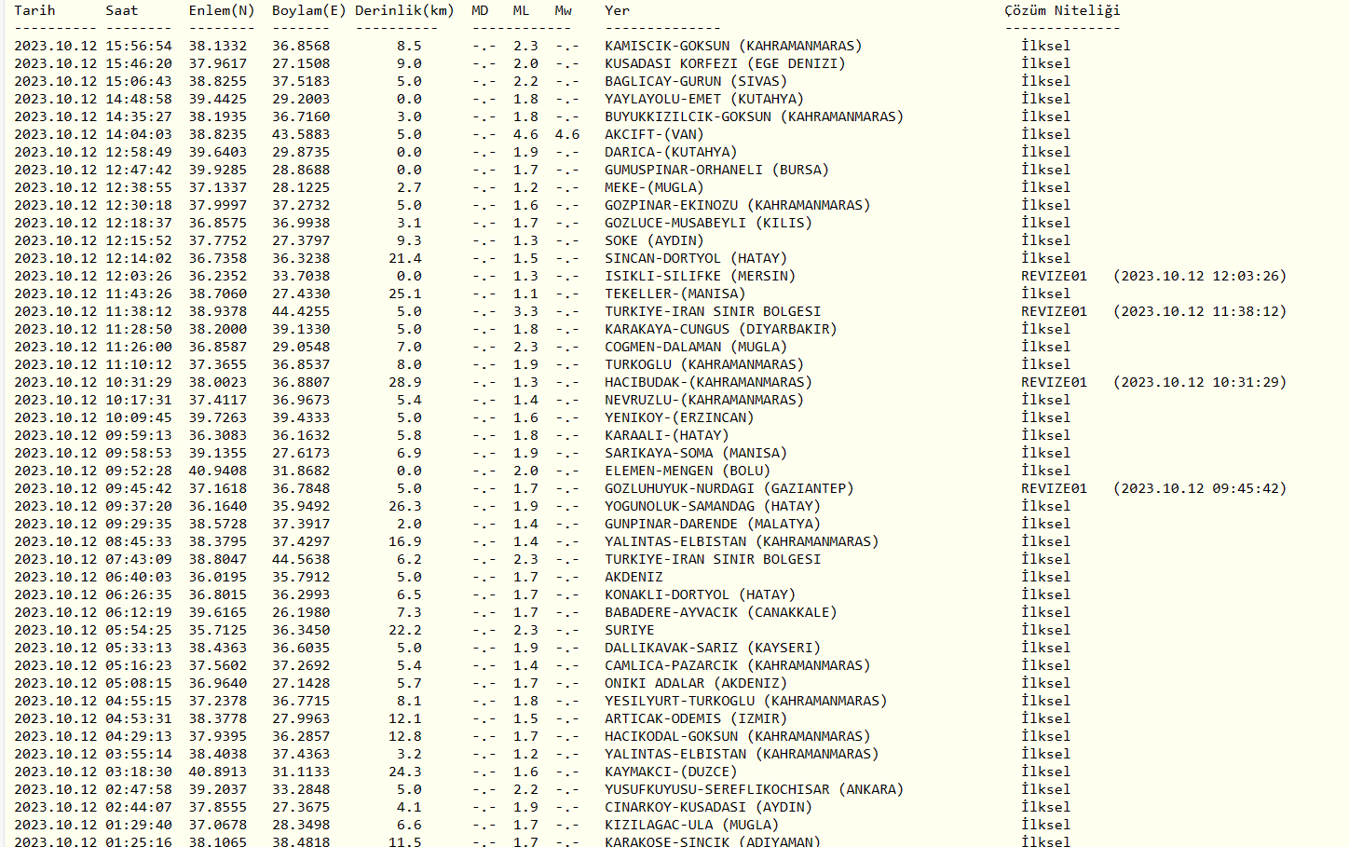Click the Mw value 4.6

tap(566, 134)
